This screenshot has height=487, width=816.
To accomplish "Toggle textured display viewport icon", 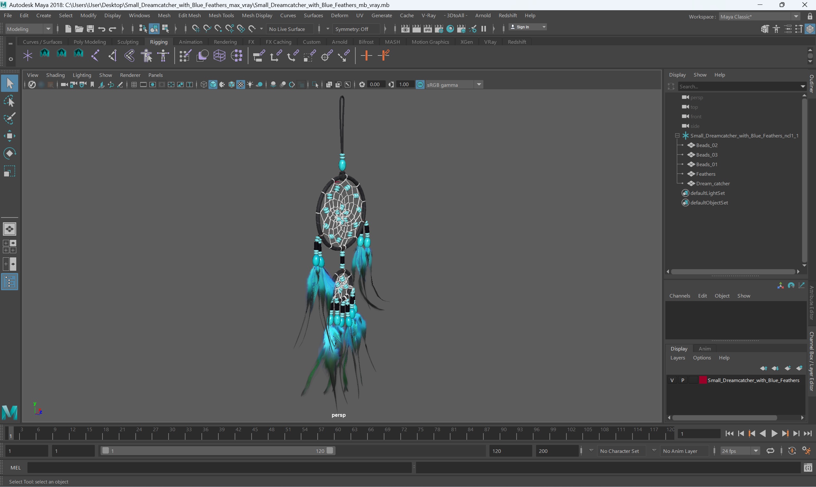I will click(241, 85).
